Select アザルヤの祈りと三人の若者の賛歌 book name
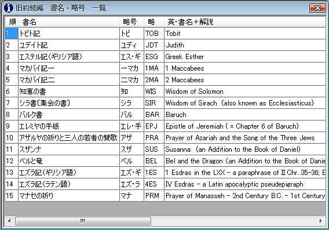 69,138
